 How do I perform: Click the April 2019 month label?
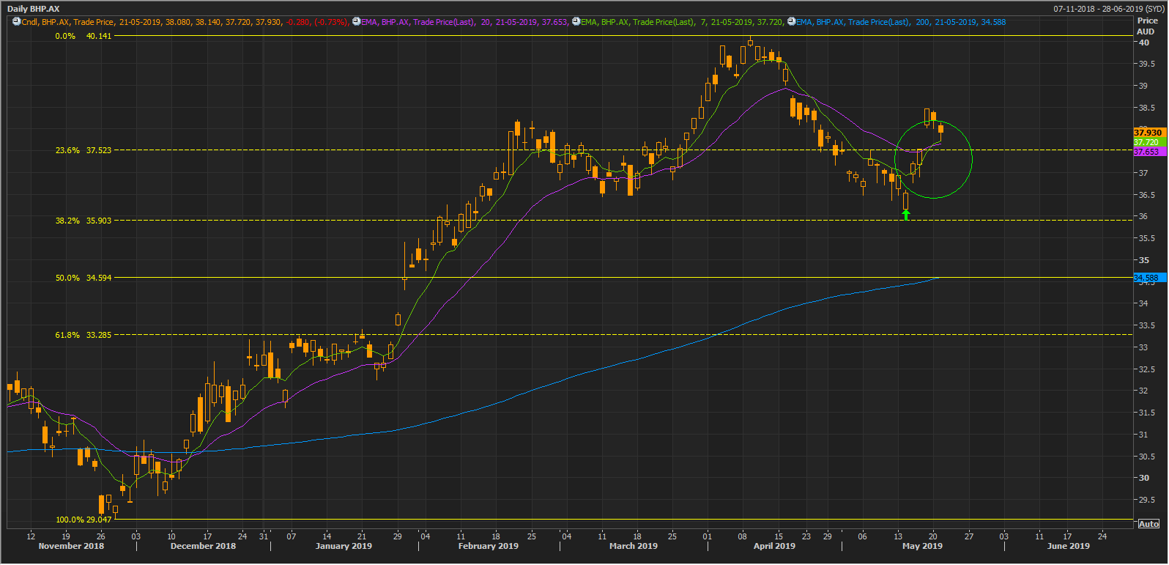click(774, 546)
